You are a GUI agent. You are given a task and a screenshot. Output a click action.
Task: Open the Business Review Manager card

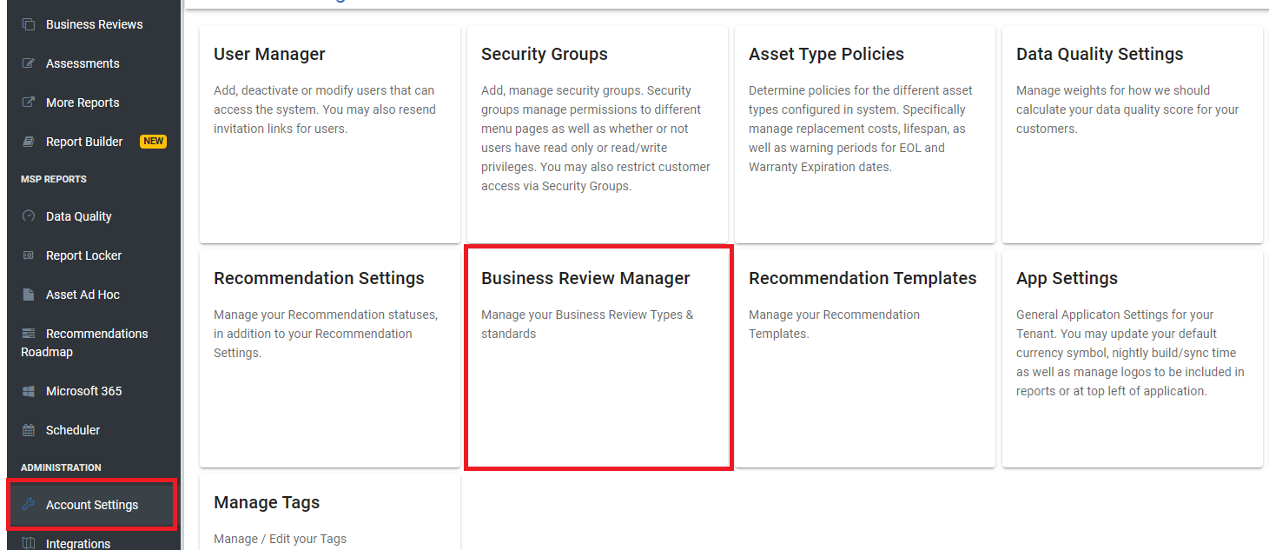pyautogui.click(x=597, y=358)
